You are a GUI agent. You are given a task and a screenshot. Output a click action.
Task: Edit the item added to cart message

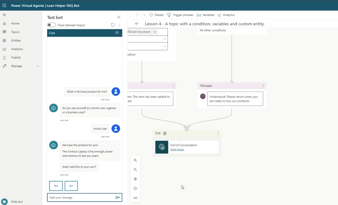pyautogui.click(x=150, y=99)
